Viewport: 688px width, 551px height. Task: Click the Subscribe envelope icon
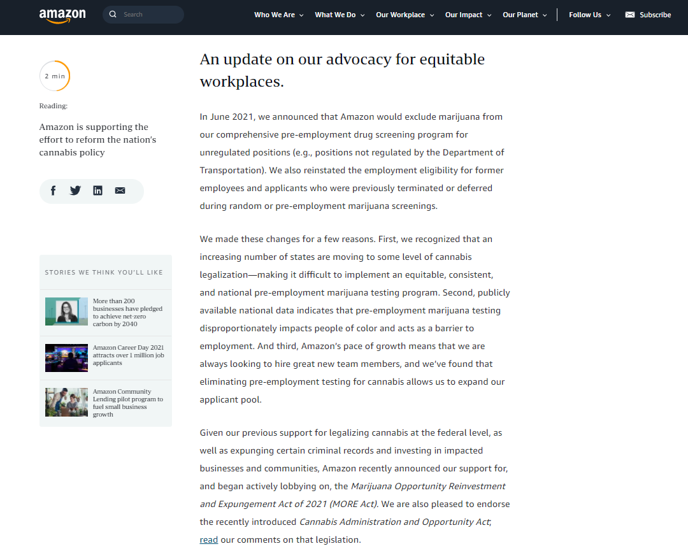coord(630,15)
